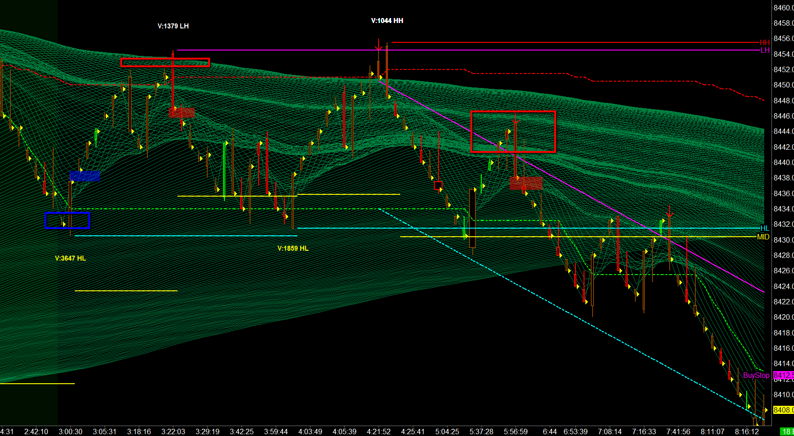Click the large red outlined box near 5:56:59
The width and height of the screenshot is (794, 436).
(x=513, y=132)
